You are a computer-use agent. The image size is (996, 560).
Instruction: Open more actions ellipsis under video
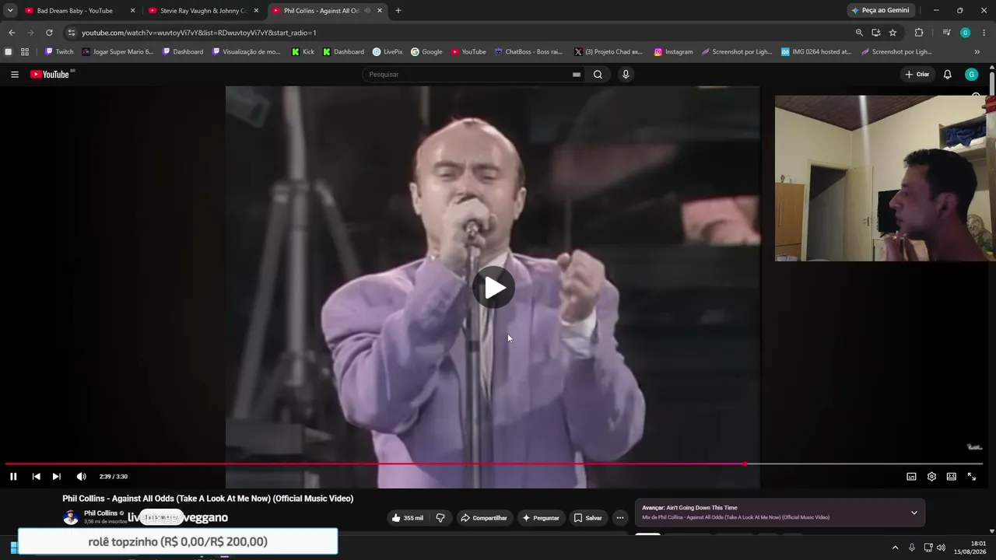pos(620,518)
